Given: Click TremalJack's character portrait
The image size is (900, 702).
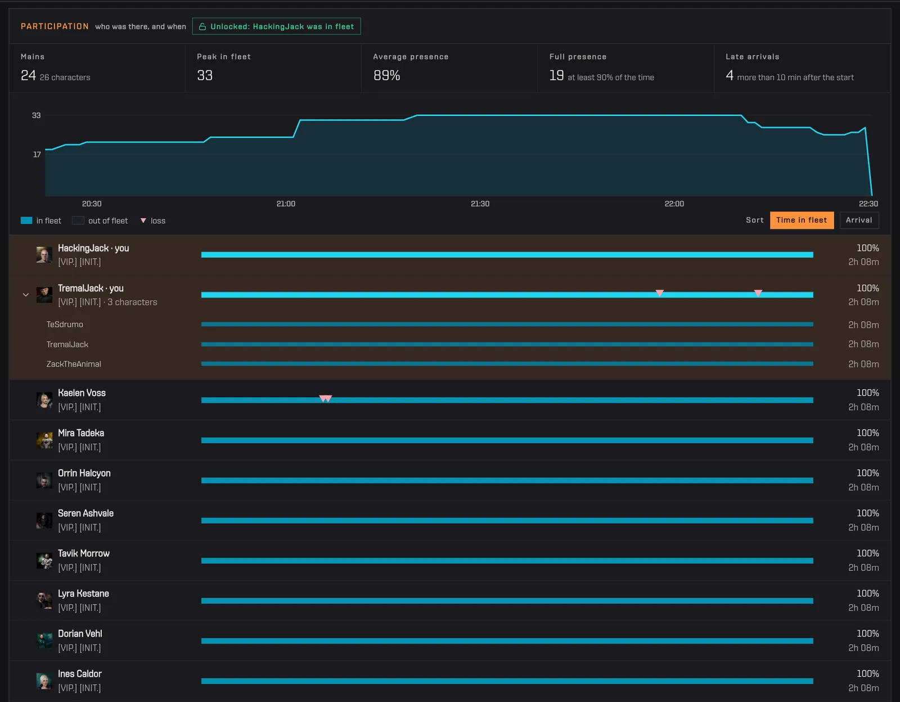Looking at the screenshot, I should 44,295.
